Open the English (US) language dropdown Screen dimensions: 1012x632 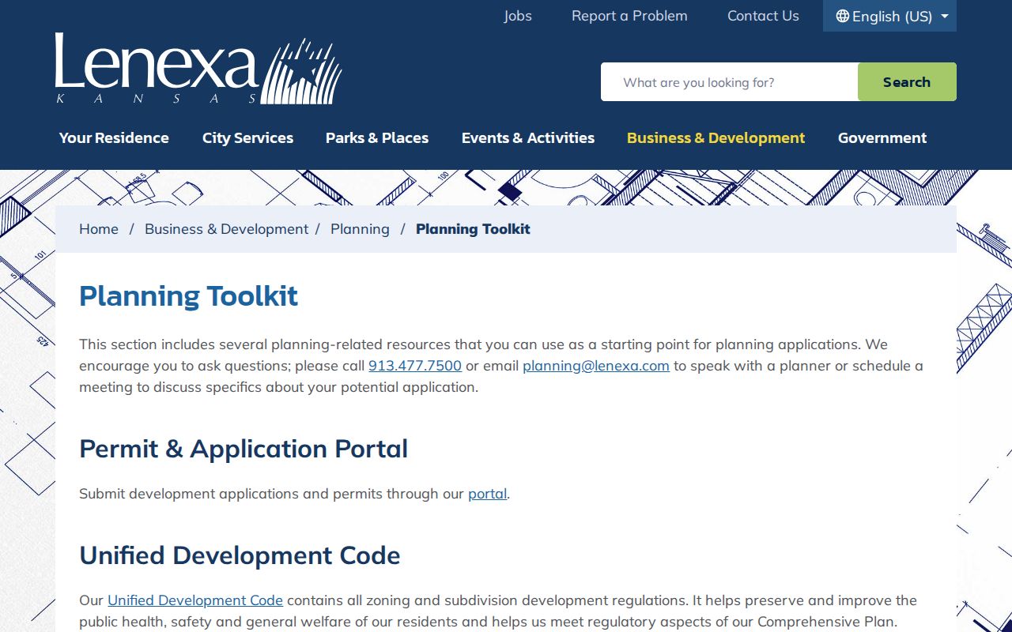[889, 16]
